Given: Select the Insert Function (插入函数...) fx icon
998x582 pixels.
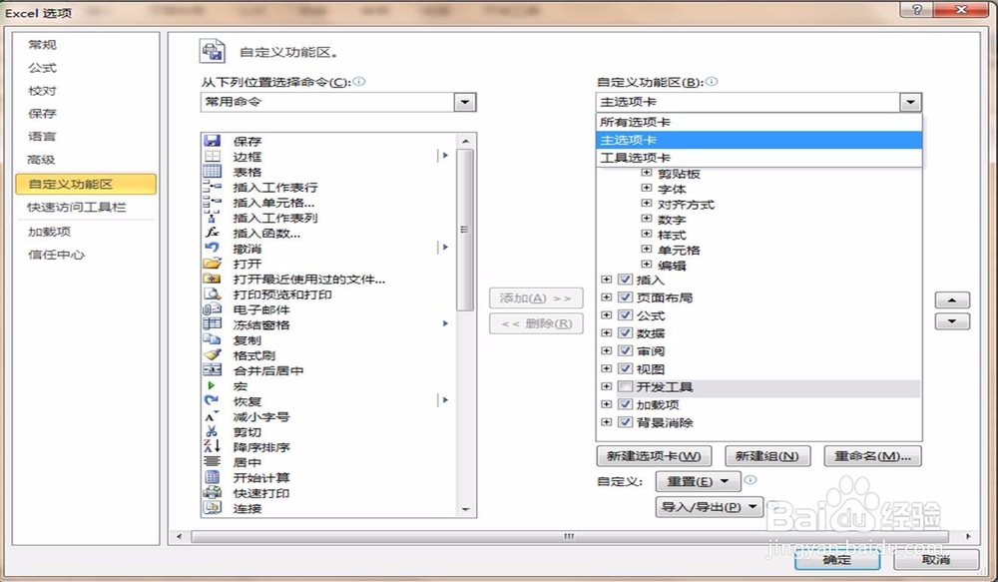Looking at the screenshot, I should pyautogui.click(x=212, y=233).
